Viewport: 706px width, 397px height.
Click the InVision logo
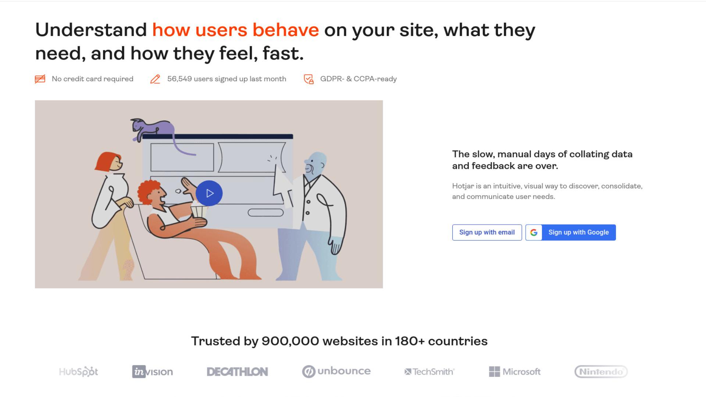152,372
